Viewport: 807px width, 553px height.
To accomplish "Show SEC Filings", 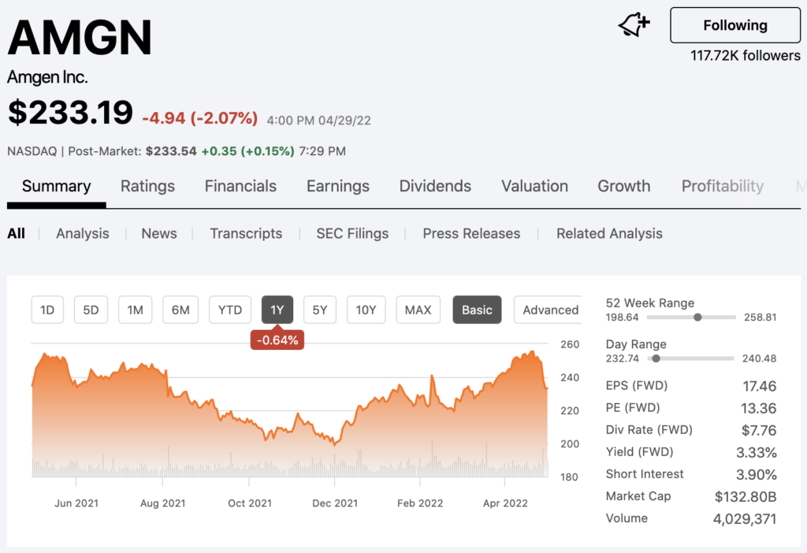I will (x=352, y=233).
